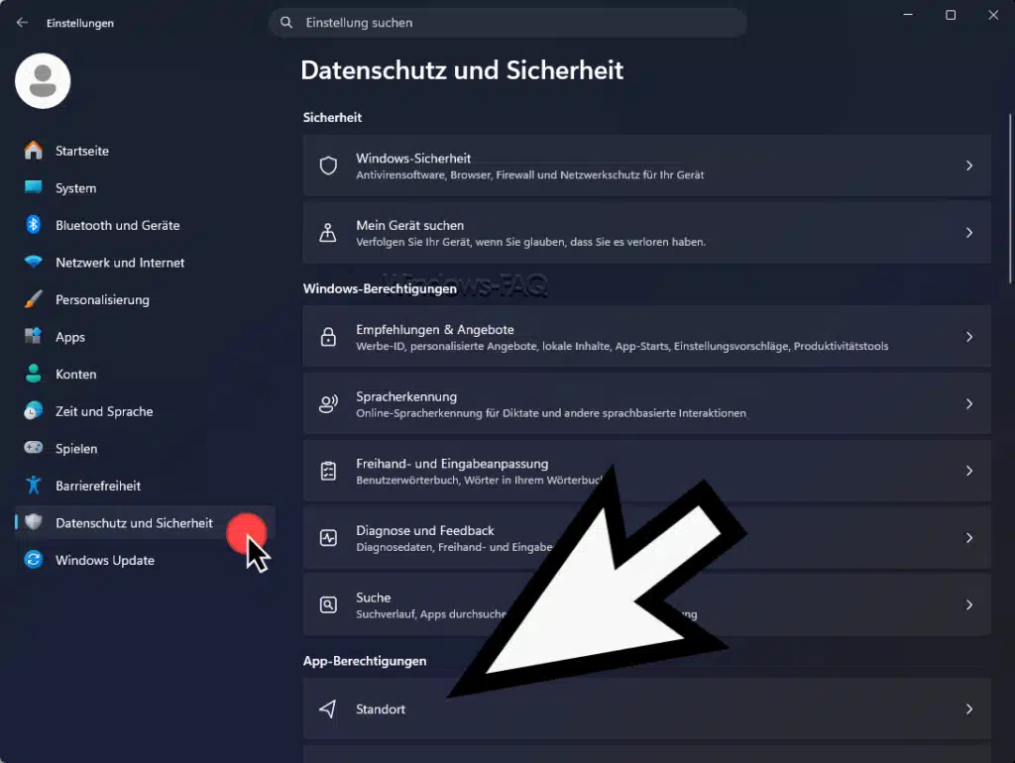
Task: Maximize the Einstellungen window
Action: pyautogui.click(x=951, y=15)
